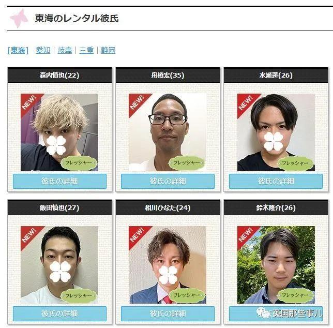The height and width of the screenshot is (328, 333).
Task: Click the NEW ribbon on 鈴木隆介's photo
Action: 246,235
